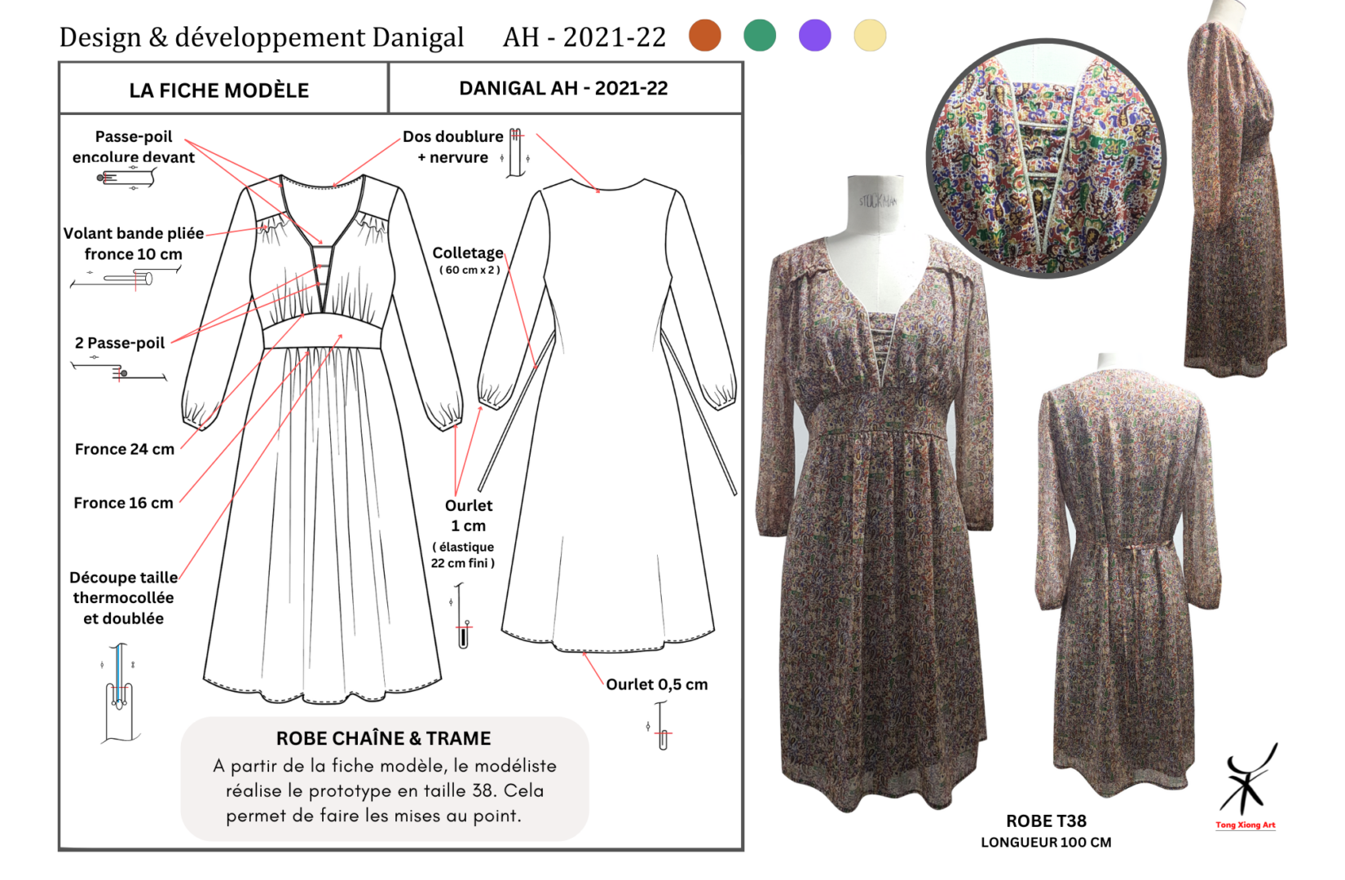Image resolution: width=1345 pixels, height=880 pixels.
Task: Click the ( 60 cm x 2 ) note
Action: pos(470,270)
